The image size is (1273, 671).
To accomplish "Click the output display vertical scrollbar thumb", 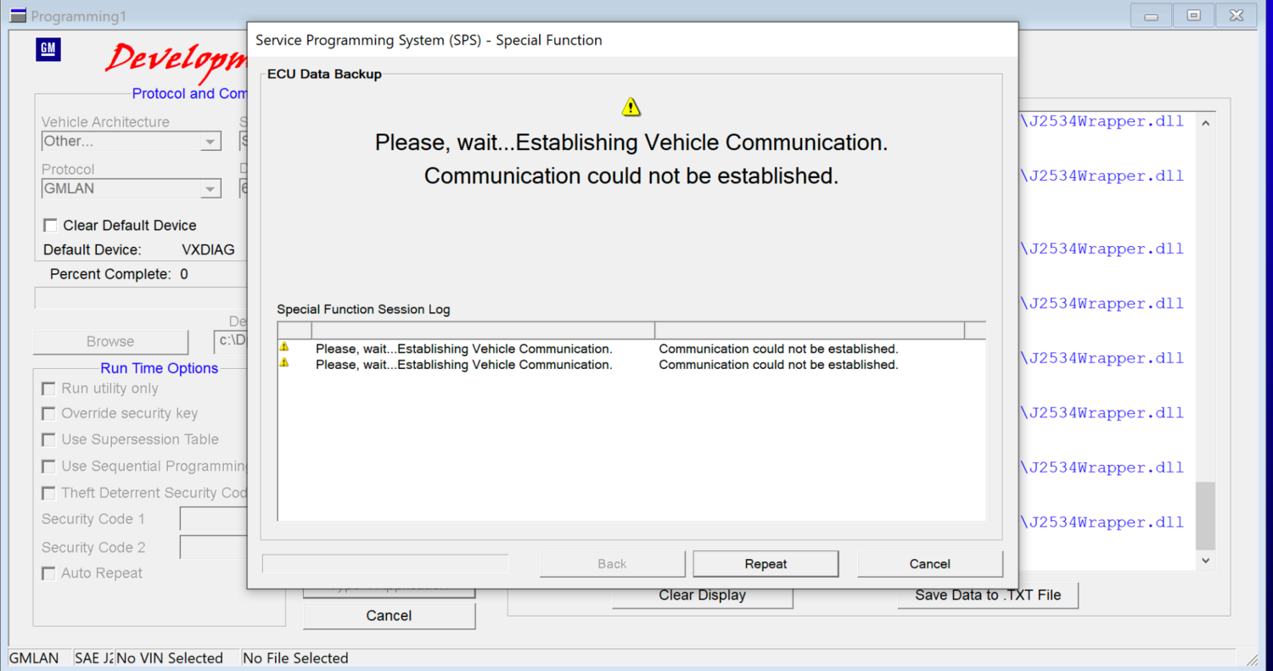I will (1205, 516).
